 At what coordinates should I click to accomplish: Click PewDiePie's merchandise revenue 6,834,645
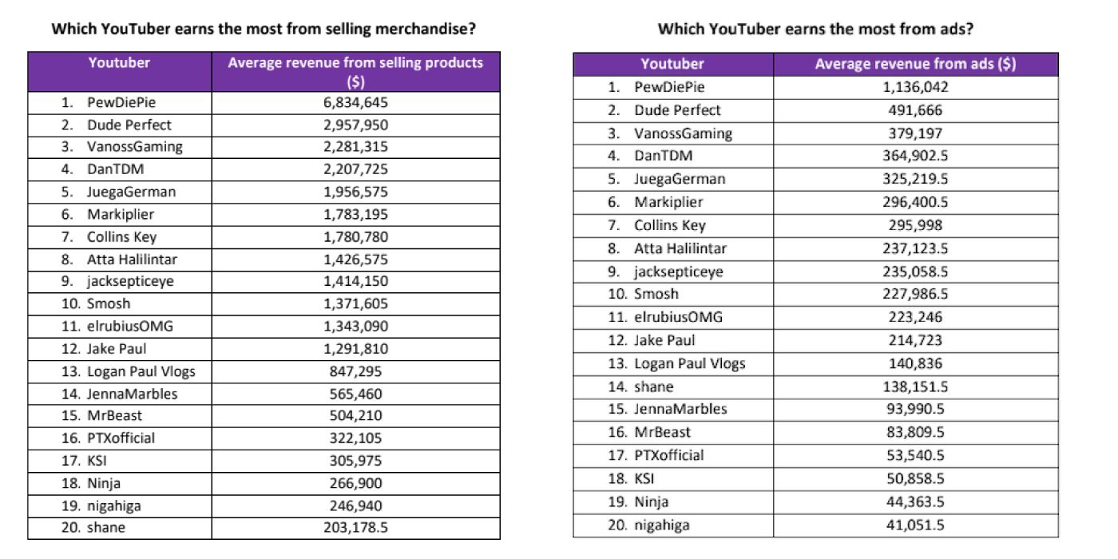[x=355, y=102]
